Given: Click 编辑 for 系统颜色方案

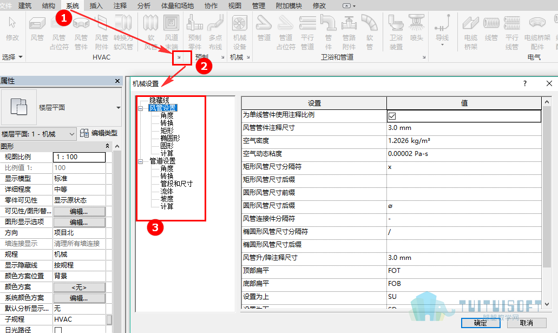Looking at the screenshot, I should tap(79, 298).
